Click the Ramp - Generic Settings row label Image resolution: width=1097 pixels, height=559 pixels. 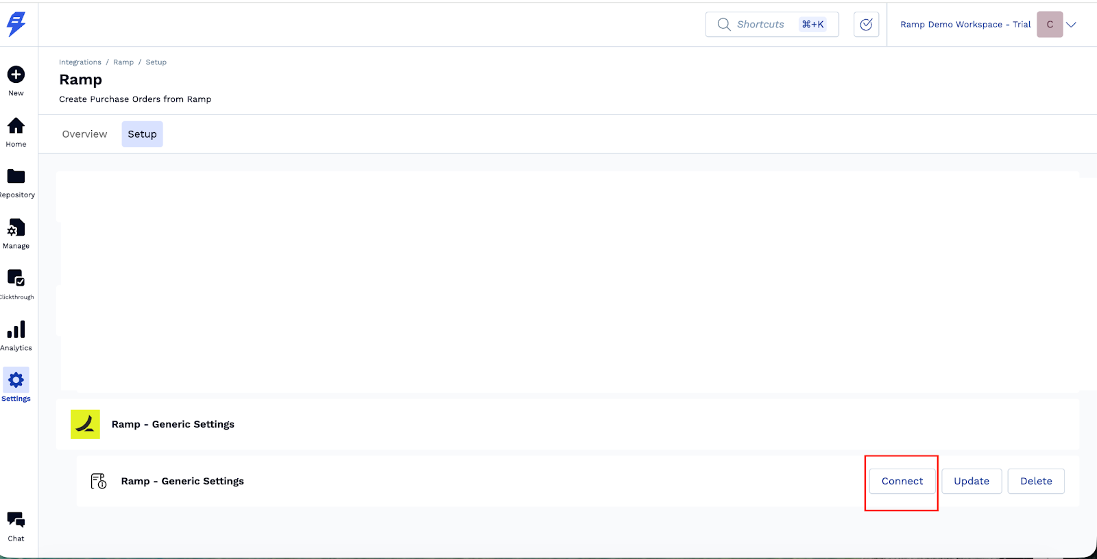pyautogui.click(x=182, y=482)
